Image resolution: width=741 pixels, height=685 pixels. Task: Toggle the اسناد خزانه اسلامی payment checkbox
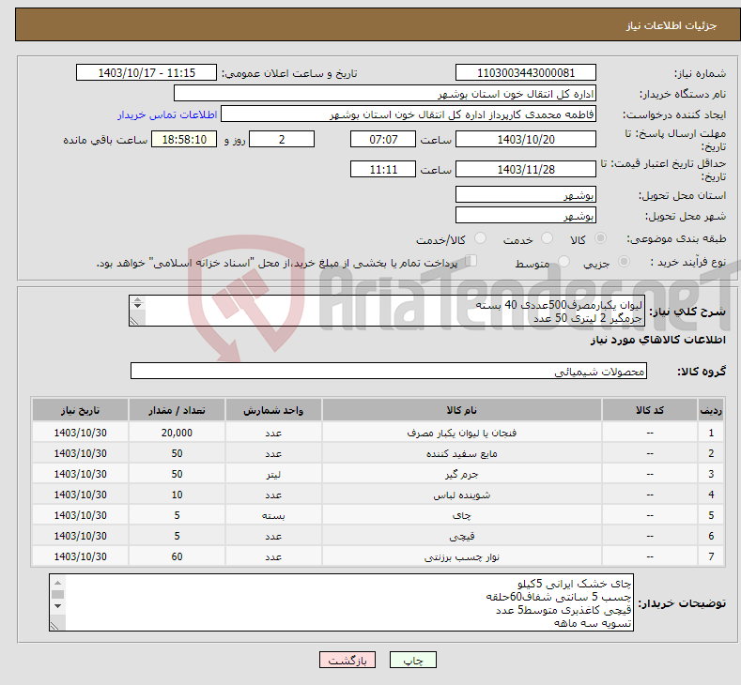point(471,261)
